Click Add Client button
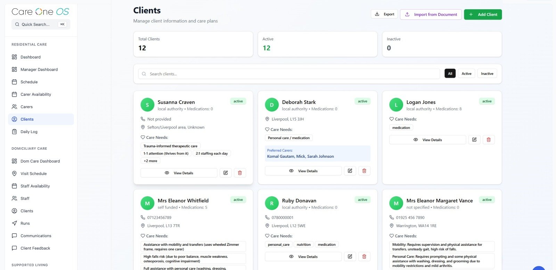The height and width of the screenshot is (270, 556). point(483,15)
